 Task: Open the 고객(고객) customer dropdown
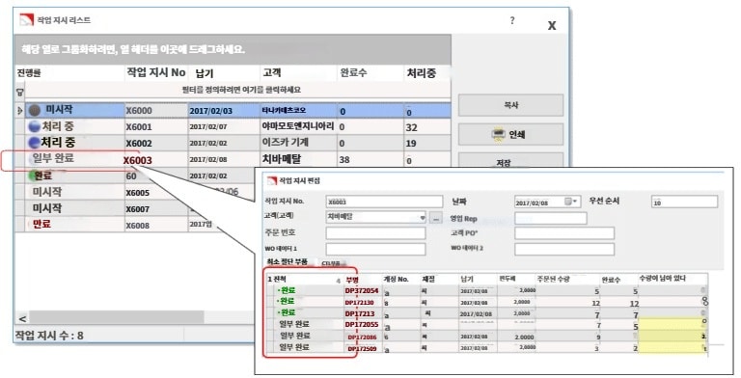pos(422,217)
